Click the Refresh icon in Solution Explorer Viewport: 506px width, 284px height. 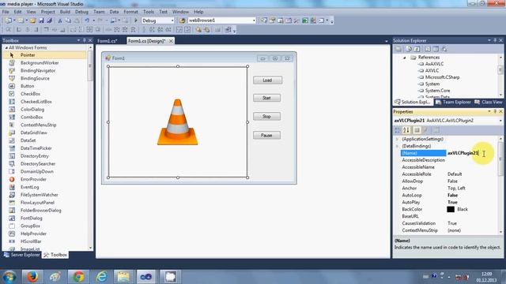click(417, 49)
